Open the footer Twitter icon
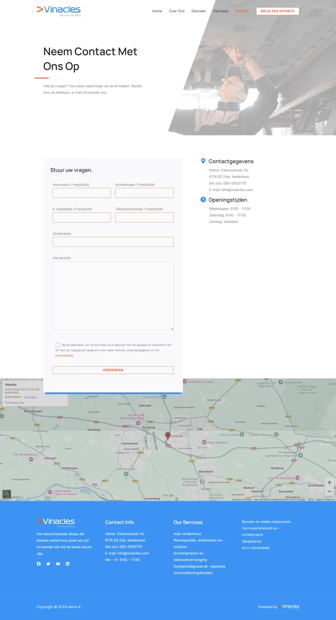 tap(48, 564)
